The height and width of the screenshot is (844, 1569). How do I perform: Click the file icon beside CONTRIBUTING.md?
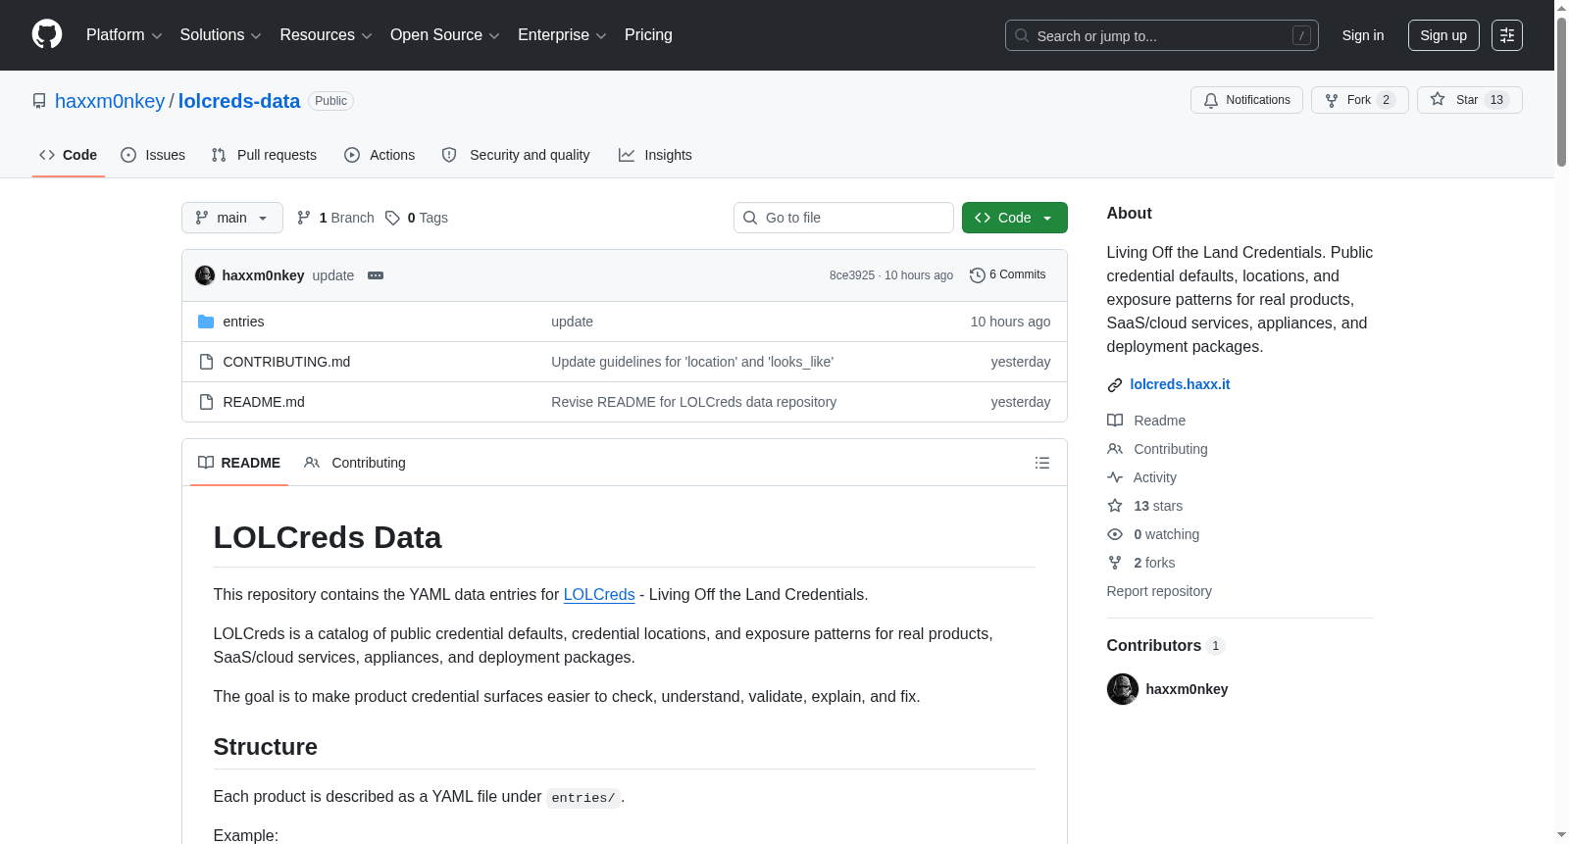coord(206,362)
